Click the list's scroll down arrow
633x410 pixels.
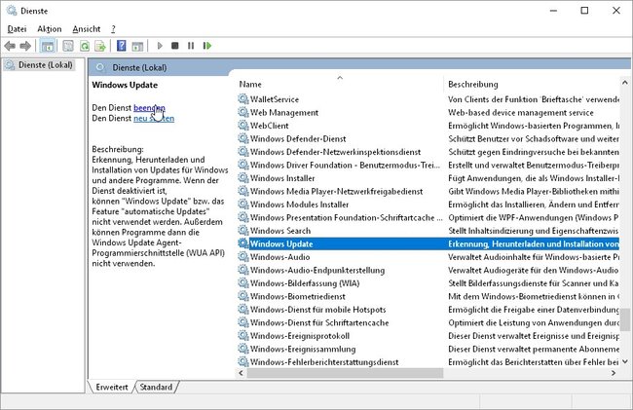pos(625,361)
